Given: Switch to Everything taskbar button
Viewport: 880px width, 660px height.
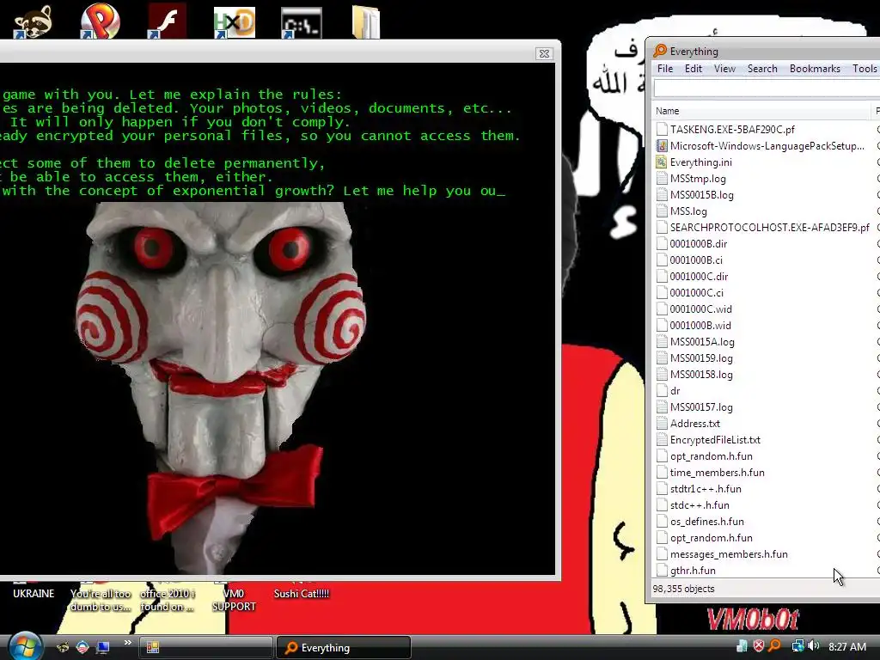Looking at the screenshot, I should pos(344,648).
